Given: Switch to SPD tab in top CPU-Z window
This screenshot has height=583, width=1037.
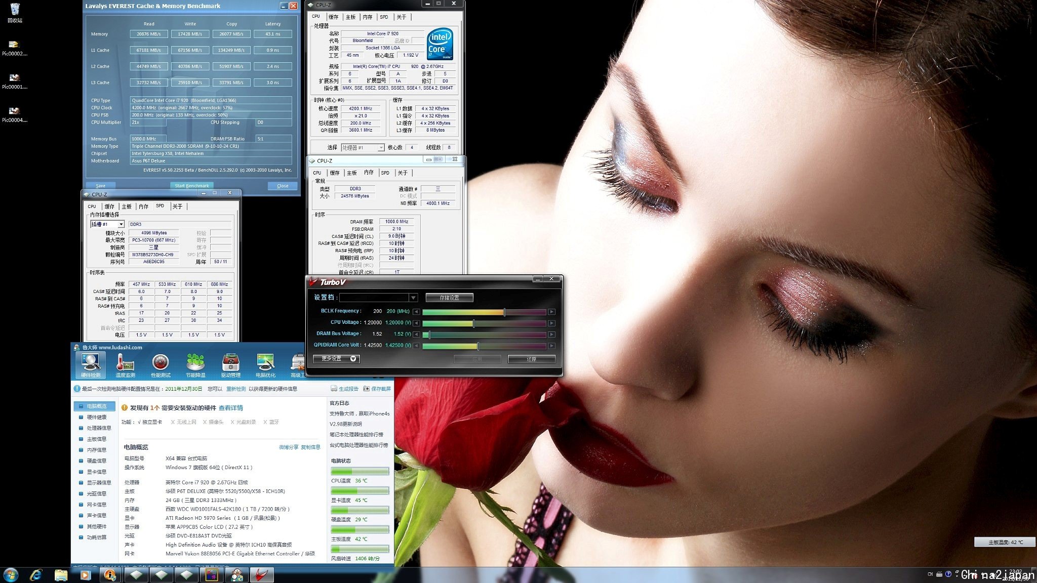Looking at the screenshot, I should click(x=384, y=17).
